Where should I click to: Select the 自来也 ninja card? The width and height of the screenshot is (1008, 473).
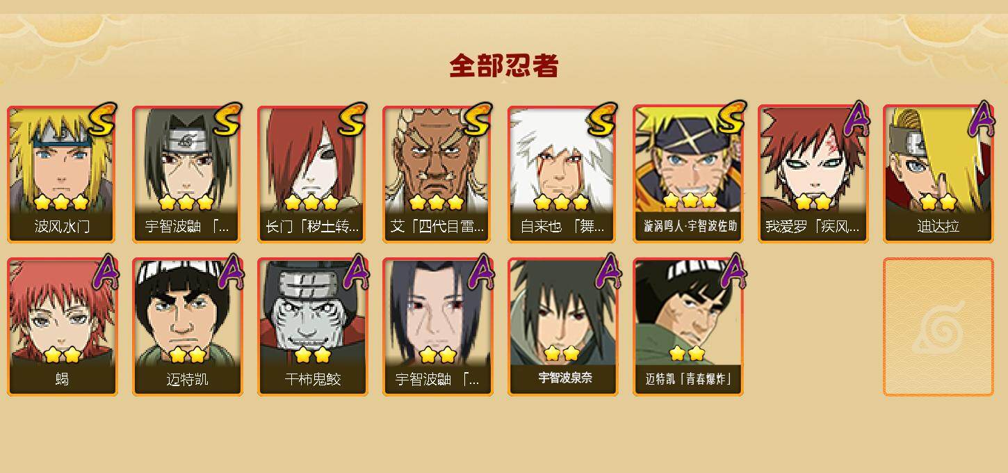pos(563,174)
